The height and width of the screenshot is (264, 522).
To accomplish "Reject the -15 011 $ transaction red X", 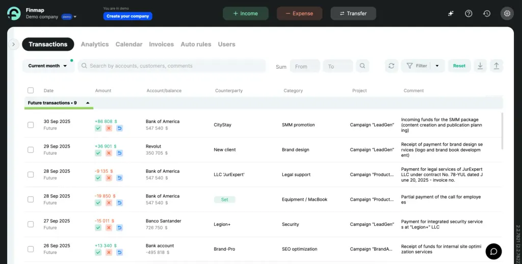I will (x=109, y=228).
